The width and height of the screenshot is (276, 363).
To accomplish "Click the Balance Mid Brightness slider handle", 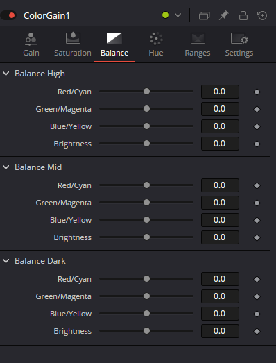I will [x=146, y=237].
